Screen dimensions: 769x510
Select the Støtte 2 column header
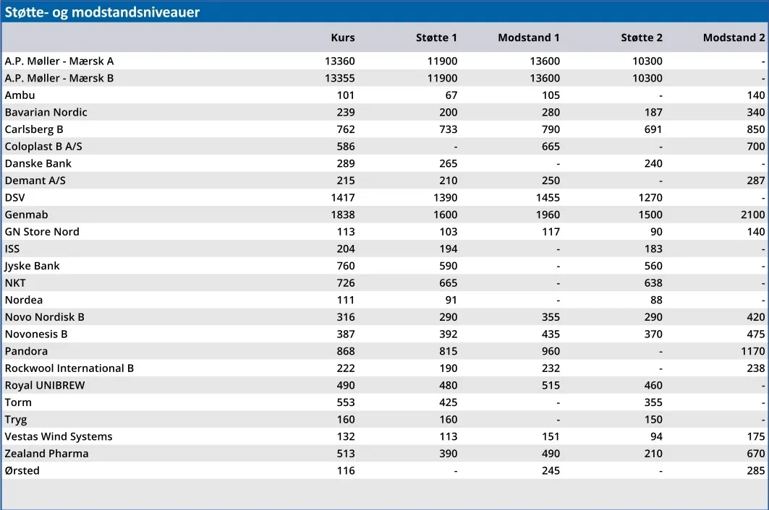(x=641, y=38)
